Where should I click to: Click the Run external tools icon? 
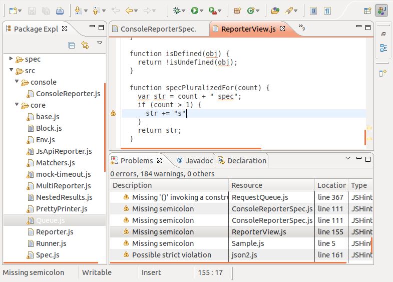click(213, 11)
